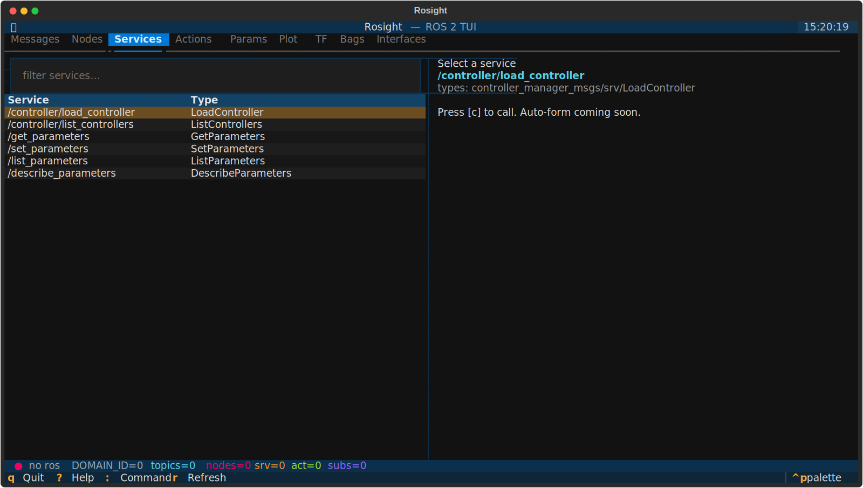Click the Refresh footer shortcut
The width and height of the screenshot is (863, 488).
pyautogui.click(x=200, y=478)
